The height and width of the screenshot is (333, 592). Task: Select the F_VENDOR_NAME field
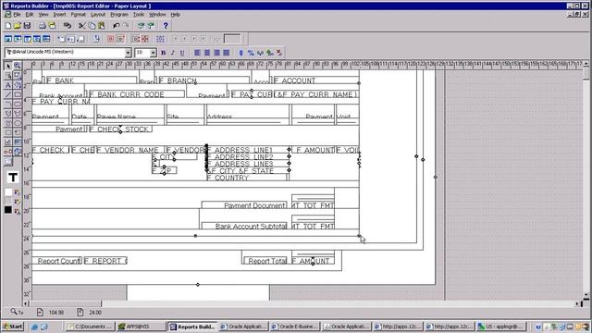tap(130, 150)
